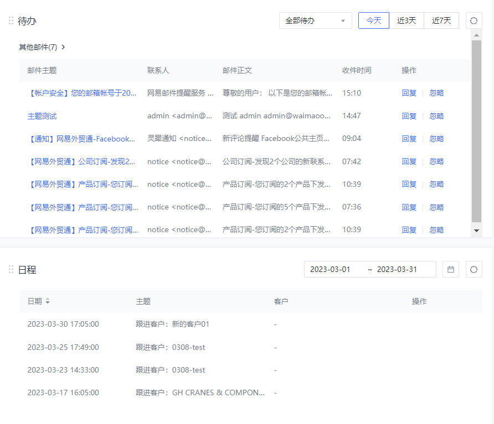Click schedule date 2023-03-23 14:33:00
This screenshot has width=494, height=424.
point(63,370)
